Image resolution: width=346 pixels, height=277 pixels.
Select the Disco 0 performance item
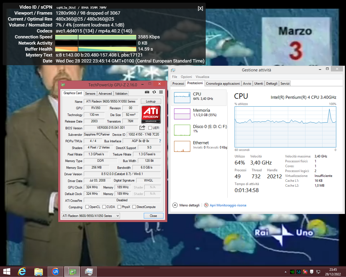pos(200,130)
